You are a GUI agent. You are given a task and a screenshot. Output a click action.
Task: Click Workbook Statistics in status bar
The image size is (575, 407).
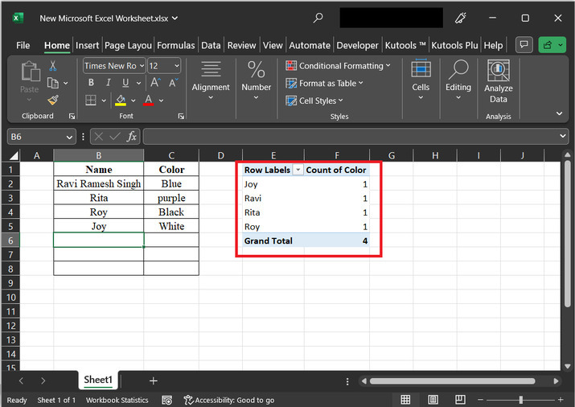tap(117, 400)
